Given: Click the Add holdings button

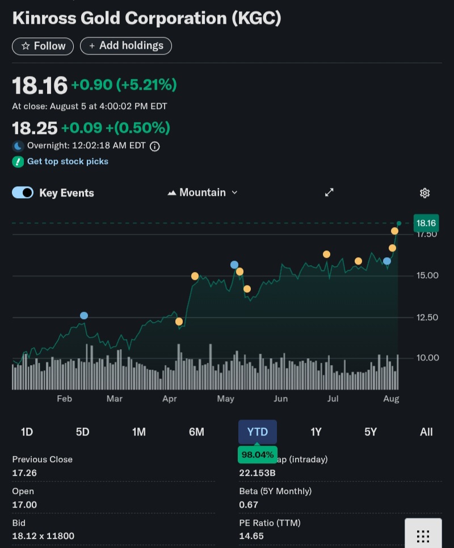Looking at the screenshot, I should (126, 46).
